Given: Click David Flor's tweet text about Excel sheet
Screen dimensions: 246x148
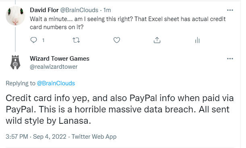Looking at the screenshot, I should point(128,23).
